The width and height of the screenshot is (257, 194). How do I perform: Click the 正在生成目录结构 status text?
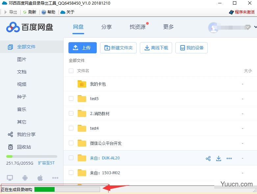[x=16, y=190]
